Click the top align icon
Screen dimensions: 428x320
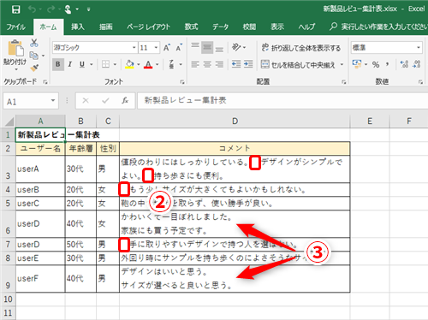click(x=195, y=45)
